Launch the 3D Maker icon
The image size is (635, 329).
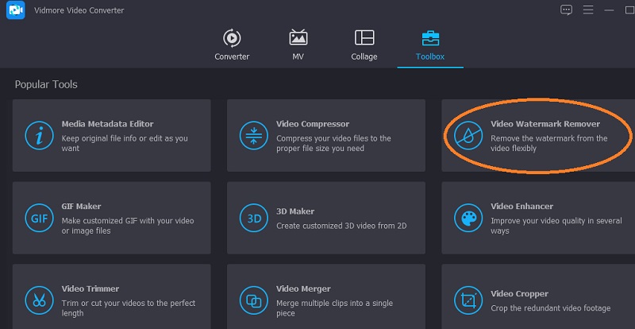point(253,218)
